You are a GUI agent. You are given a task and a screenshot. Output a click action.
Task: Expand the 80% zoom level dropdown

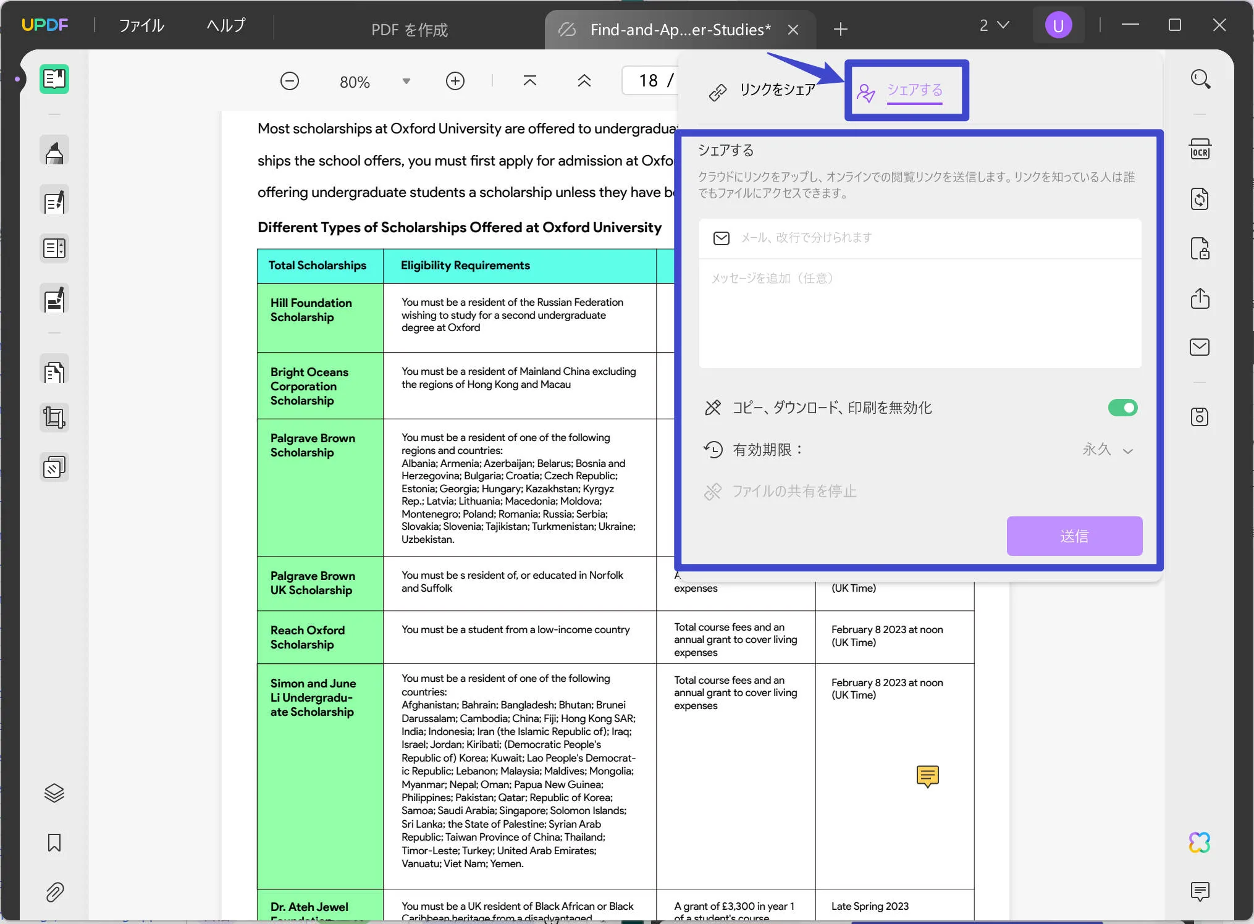tap(406, 82)
